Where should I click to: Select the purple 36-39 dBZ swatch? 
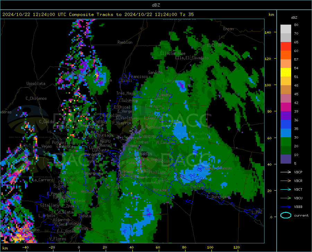pyautogui.click(x=286, y=116)
